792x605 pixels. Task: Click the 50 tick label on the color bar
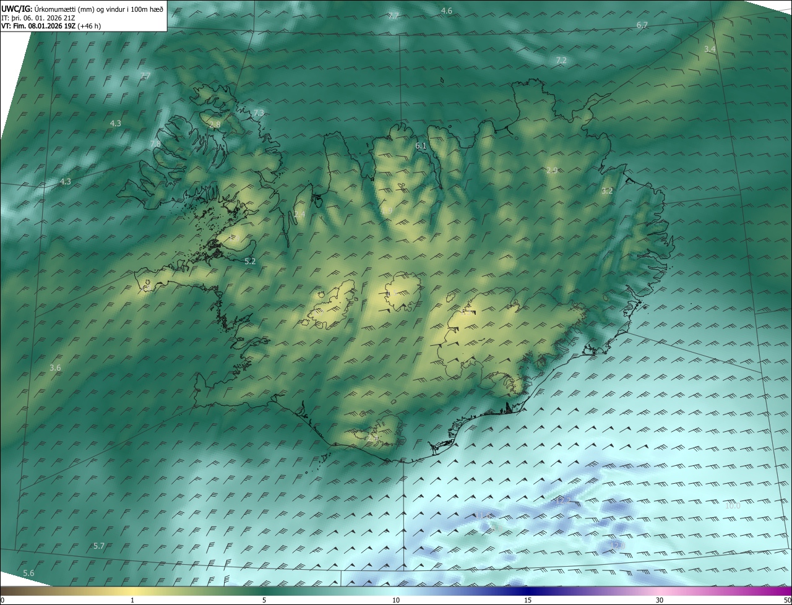[787, 600]
